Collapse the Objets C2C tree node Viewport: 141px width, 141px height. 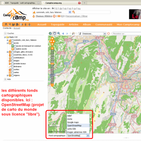click(5, 37)
